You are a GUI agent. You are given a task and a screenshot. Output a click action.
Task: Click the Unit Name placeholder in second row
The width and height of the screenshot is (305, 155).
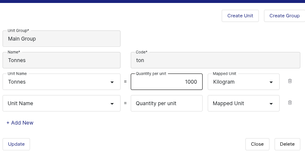[x=20, y=103]
